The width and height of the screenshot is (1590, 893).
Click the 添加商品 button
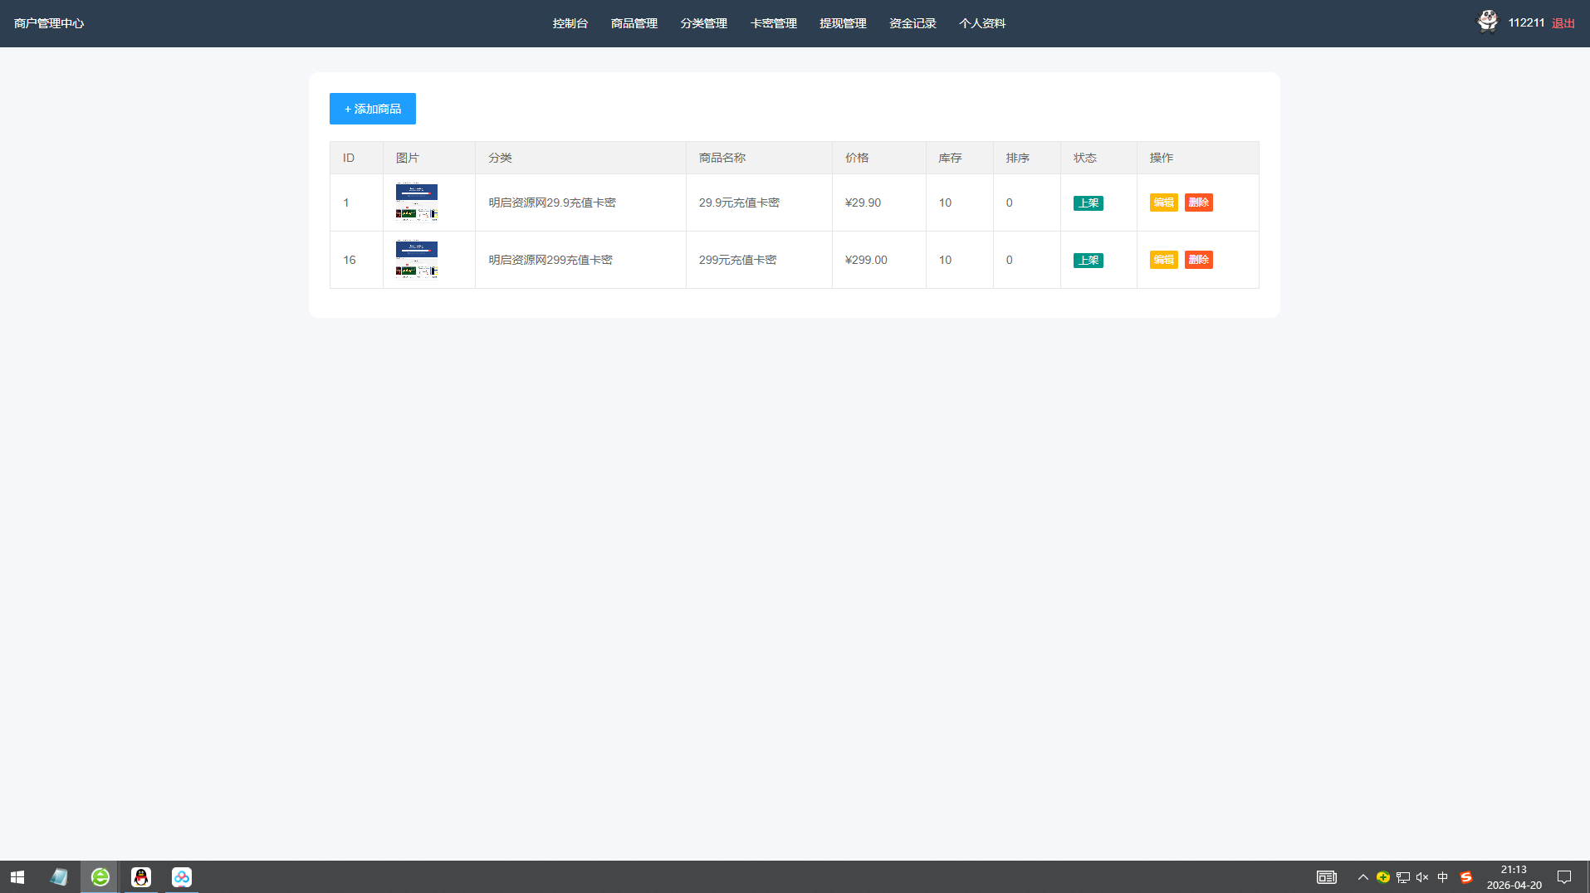372,109
